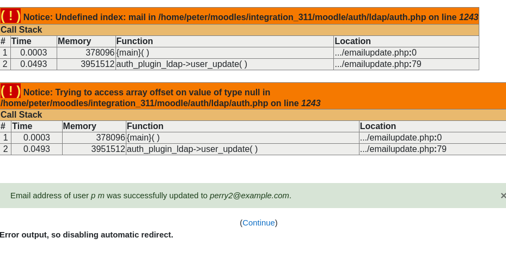
Task: Click .../emailupdate.php:0 location in first table
Action: [376, 53]
